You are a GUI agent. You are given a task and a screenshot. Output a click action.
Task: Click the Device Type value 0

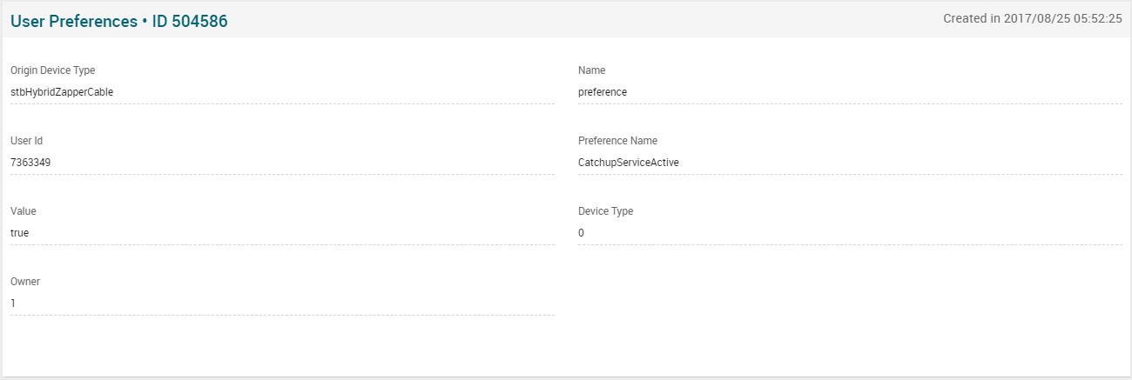[582, 233]
